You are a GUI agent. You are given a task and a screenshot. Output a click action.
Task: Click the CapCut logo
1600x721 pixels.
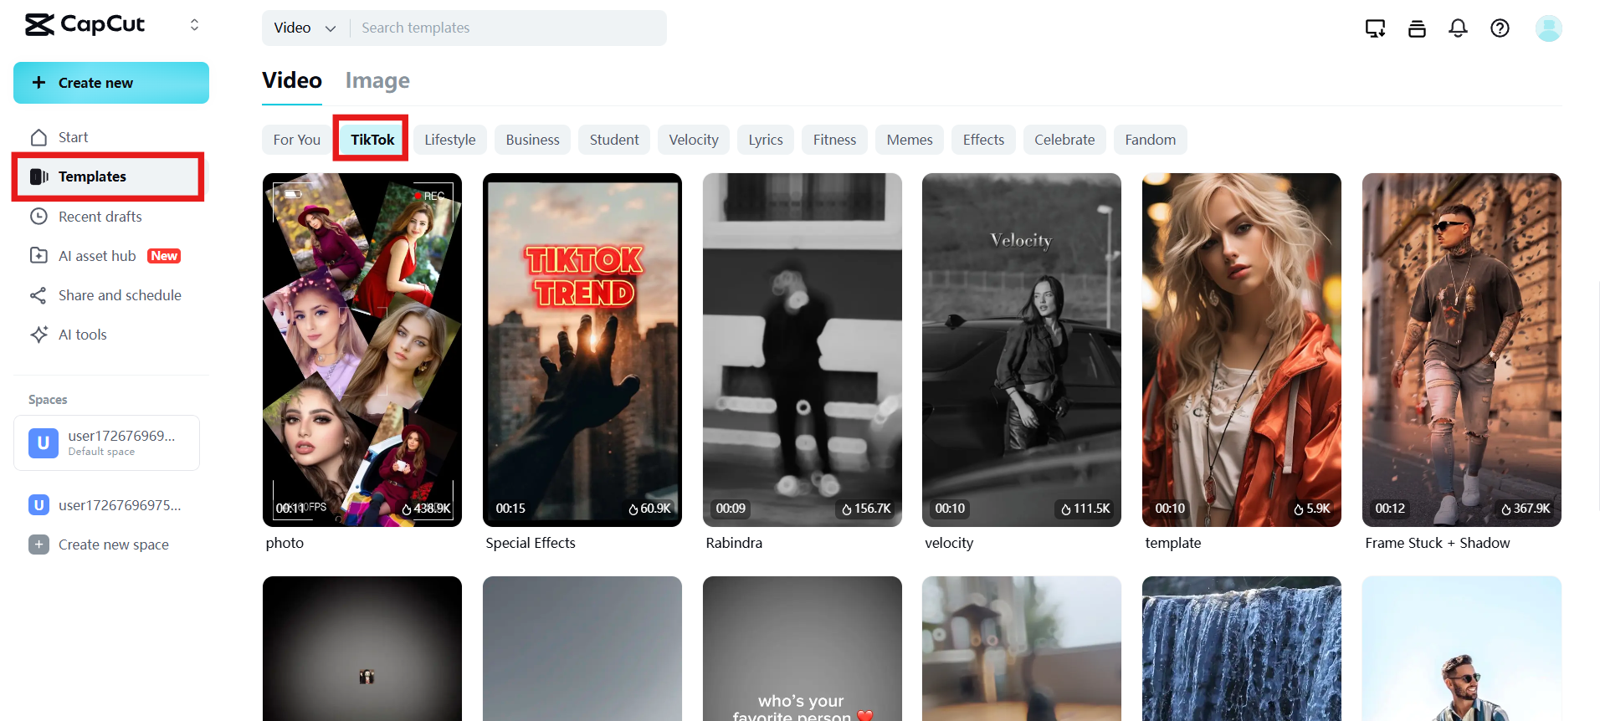(85, 25)
